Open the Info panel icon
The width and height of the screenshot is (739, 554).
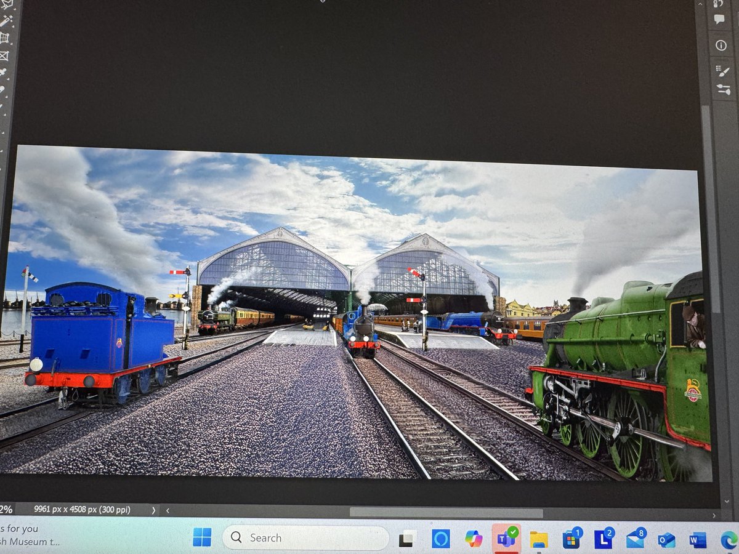tap(720, 44)
